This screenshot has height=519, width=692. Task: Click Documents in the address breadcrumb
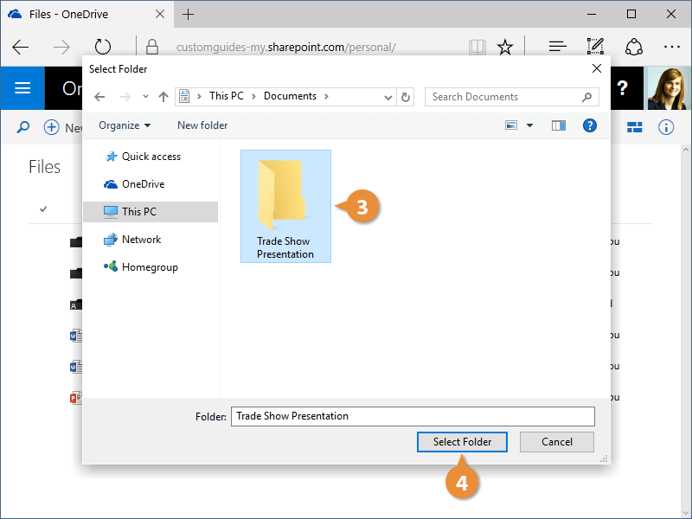[290, 96]
